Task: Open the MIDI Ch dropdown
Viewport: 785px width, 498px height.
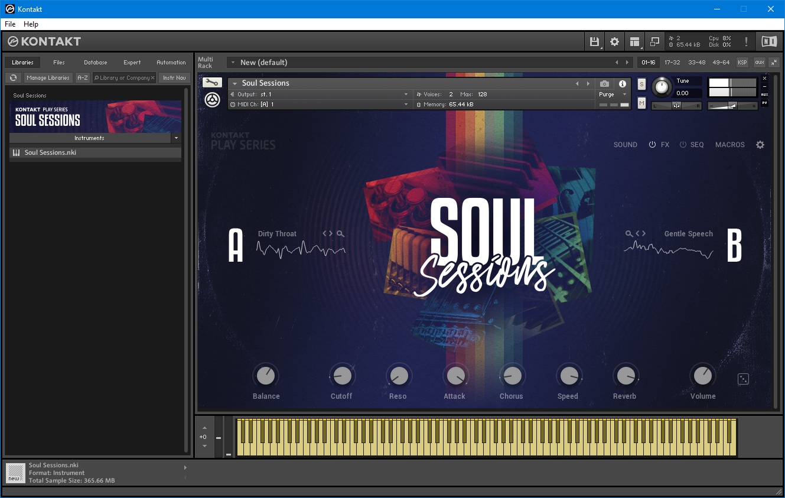Action: click(x=406, y=105)
